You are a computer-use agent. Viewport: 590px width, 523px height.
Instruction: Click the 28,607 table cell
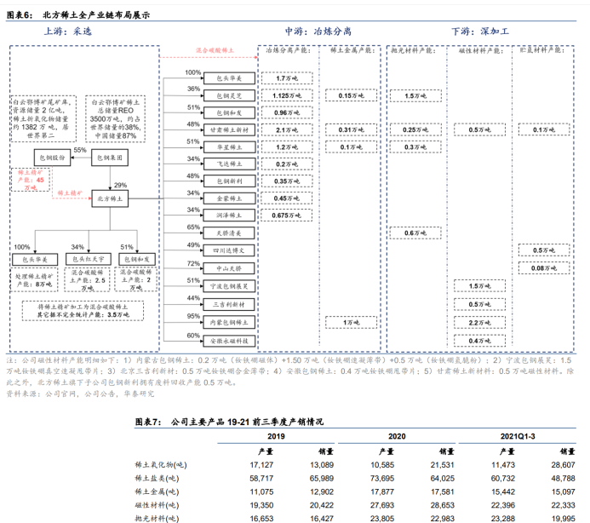coord(564,465)
